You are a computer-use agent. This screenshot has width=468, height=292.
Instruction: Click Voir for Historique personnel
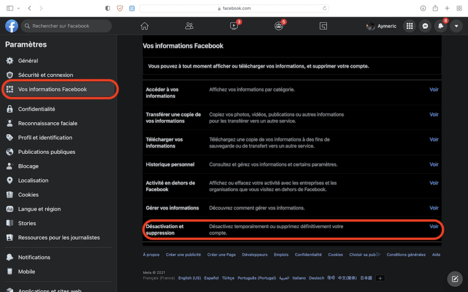pos(434,164)
